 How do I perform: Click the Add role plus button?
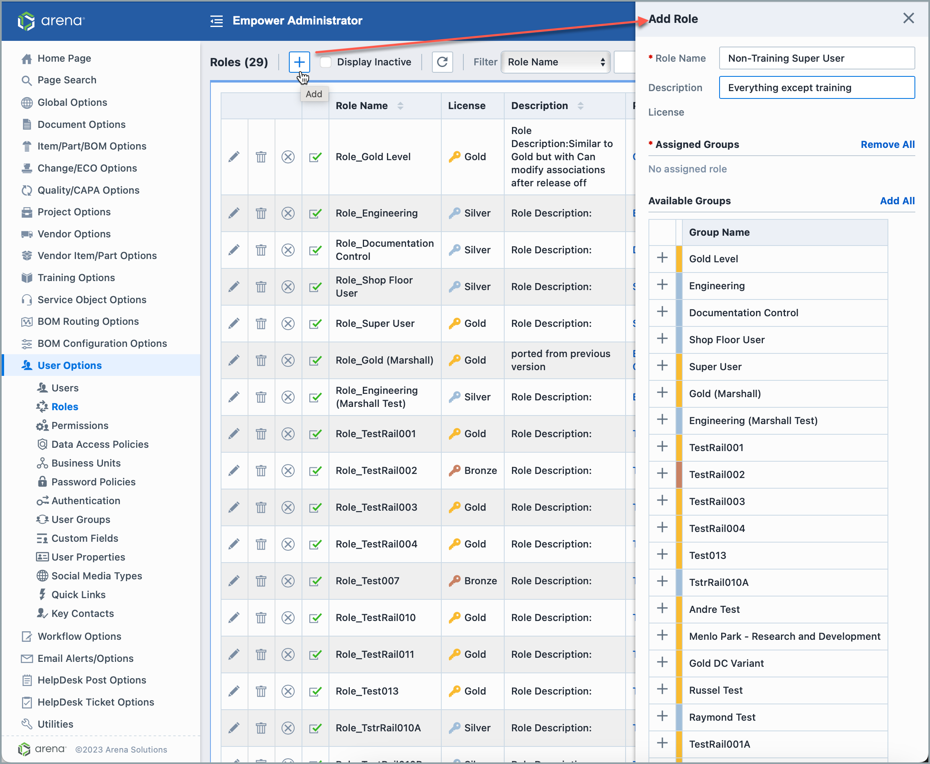point(299,62)
